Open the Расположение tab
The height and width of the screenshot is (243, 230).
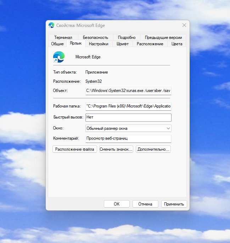pos(150,44)
